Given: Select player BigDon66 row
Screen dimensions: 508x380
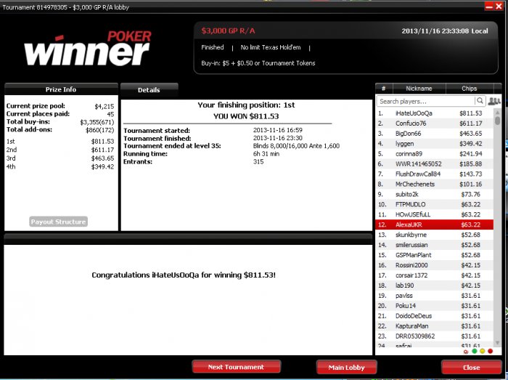Looking at the screenshot, I should pyautogui.click(x=435, y=133).
